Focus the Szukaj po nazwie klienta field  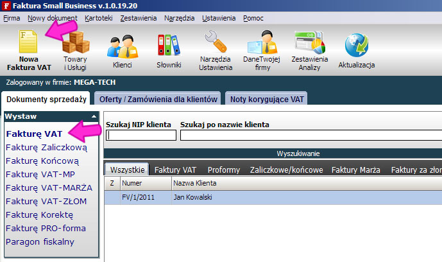point(311,135)
